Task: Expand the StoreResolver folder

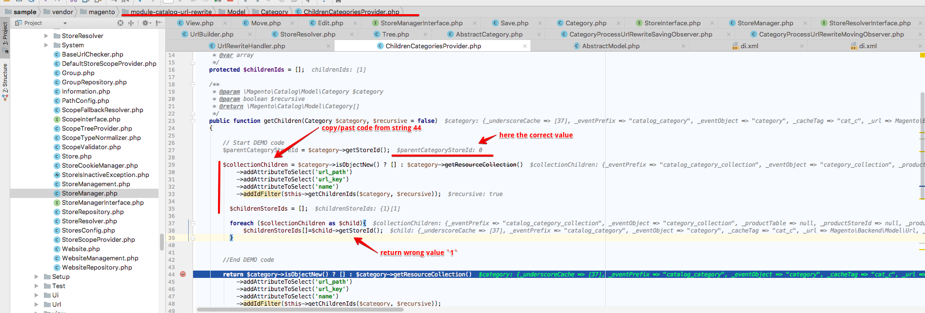Action: pyautogui.click(x=46, y=36)
